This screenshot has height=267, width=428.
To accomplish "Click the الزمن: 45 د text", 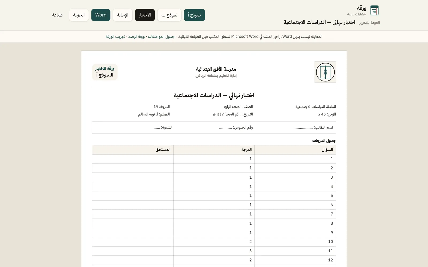I will pos(327,114).
